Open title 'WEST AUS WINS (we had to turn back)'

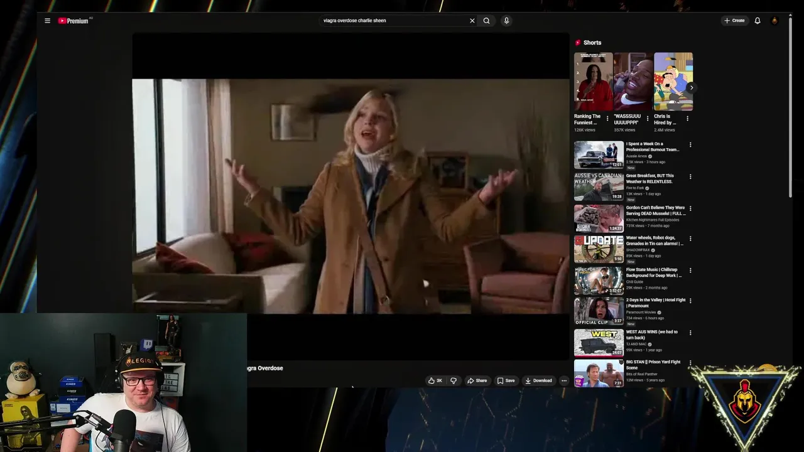pyautogui.click(x=652, y=335)
